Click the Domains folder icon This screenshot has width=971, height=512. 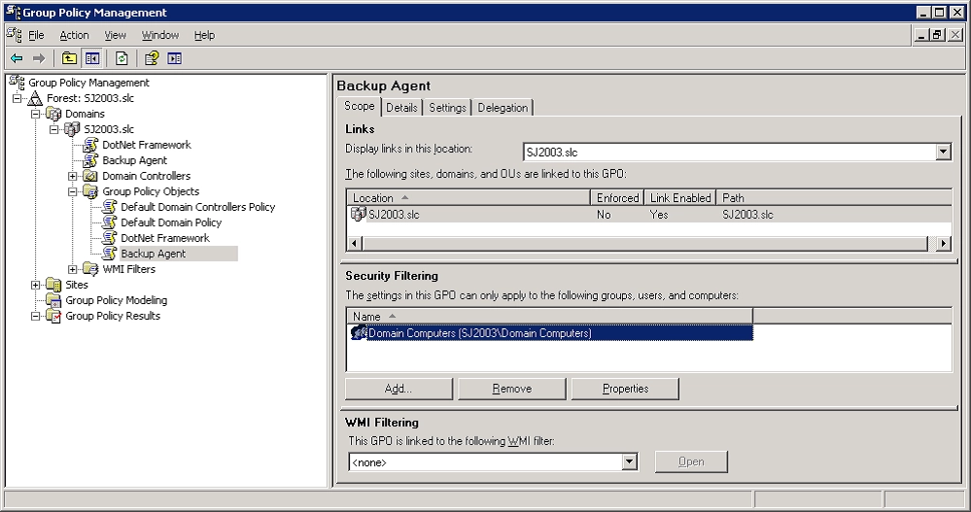(x=54, y=114)
